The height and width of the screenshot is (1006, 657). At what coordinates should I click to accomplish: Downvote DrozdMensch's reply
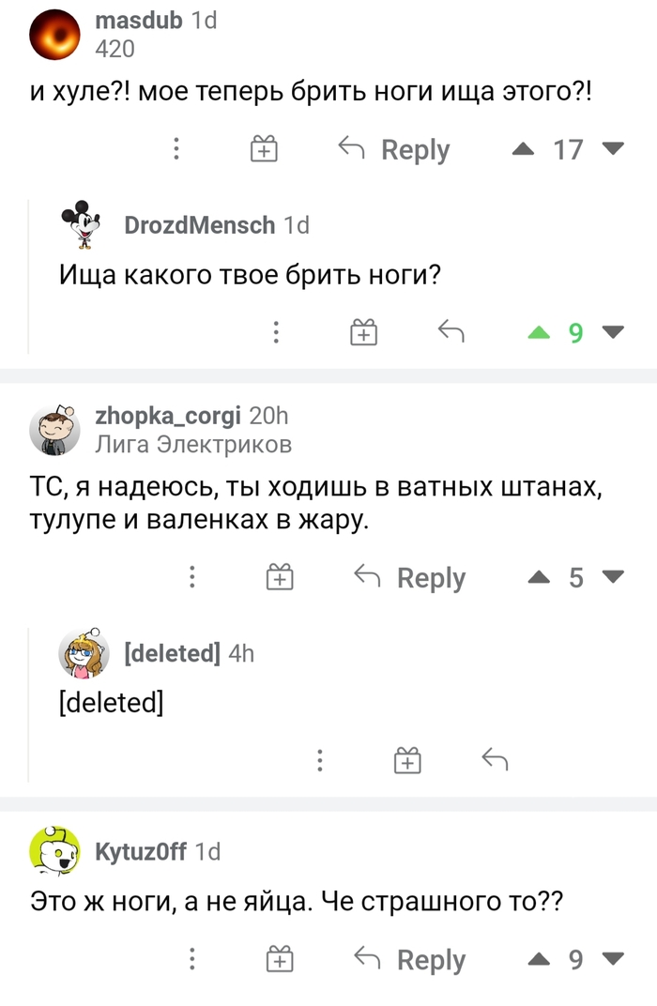click(x=612, y=332)
